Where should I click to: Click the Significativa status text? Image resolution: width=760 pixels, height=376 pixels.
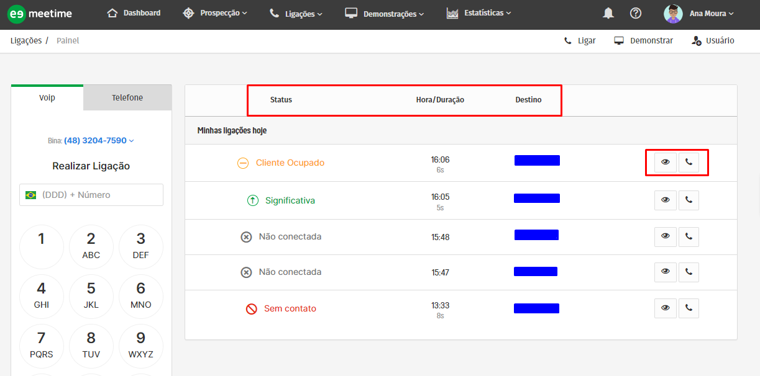click(290, 200)
